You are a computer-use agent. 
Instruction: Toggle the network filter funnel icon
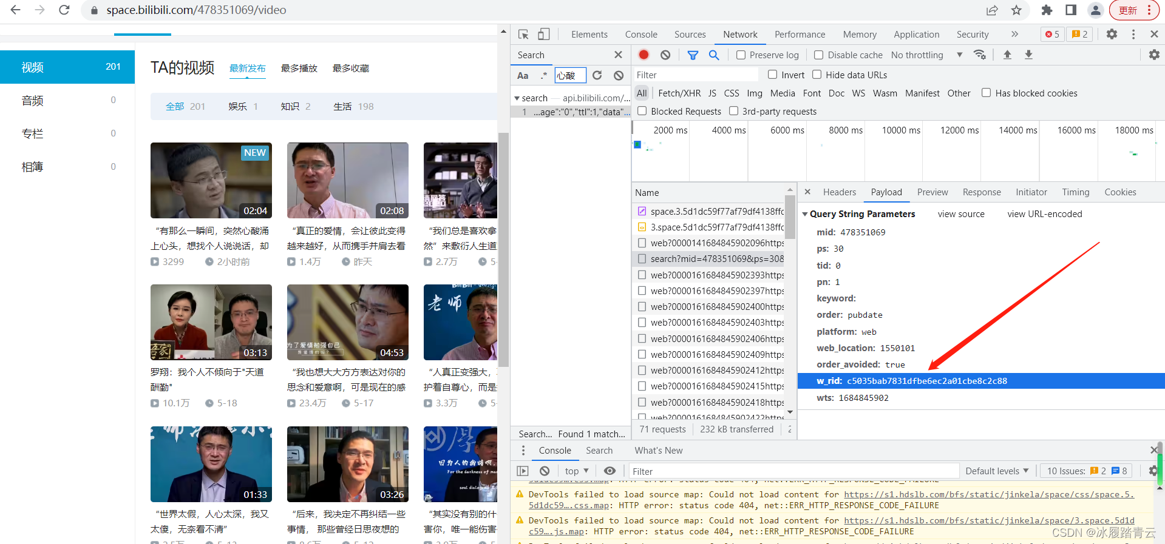click(x=693, y=55)
